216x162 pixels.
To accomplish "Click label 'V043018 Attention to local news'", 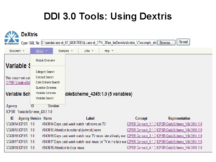I will [x=63, y=148].
